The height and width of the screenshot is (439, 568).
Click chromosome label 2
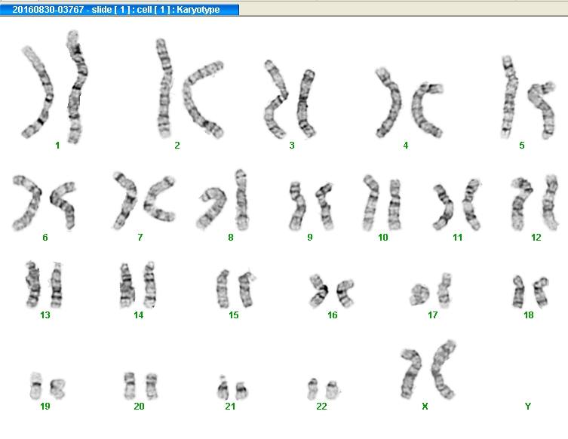[177, 146]
